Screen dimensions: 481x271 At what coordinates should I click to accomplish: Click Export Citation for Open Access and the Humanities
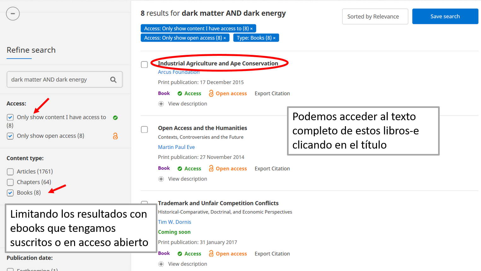[272, 168]
